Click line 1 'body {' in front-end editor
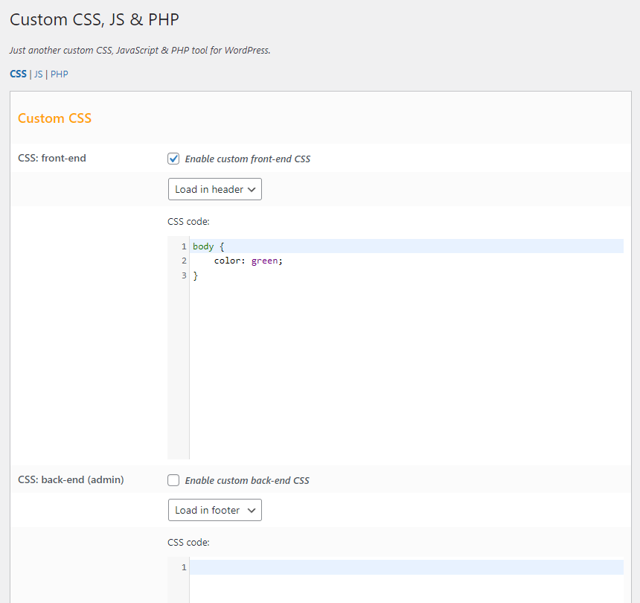This screenshot has width=640, height=603. tap(406, 246)
